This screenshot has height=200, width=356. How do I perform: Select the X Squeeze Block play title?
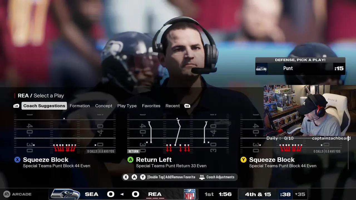pyautogui.click(x=46, y=160)
